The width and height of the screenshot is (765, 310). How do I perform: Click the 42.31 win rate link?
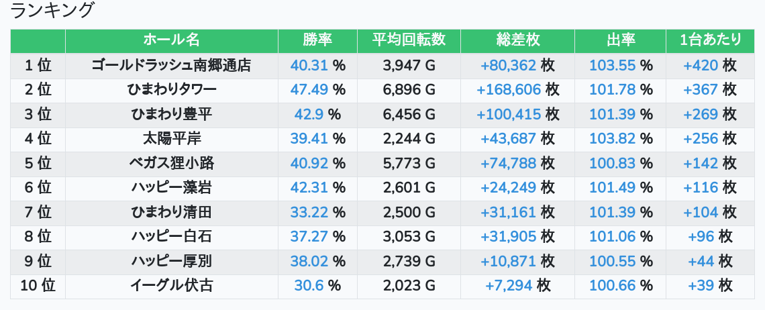pos(309,188)
